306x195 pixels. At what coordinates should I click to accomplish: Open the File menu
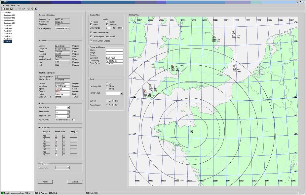[x=3, y=5]
